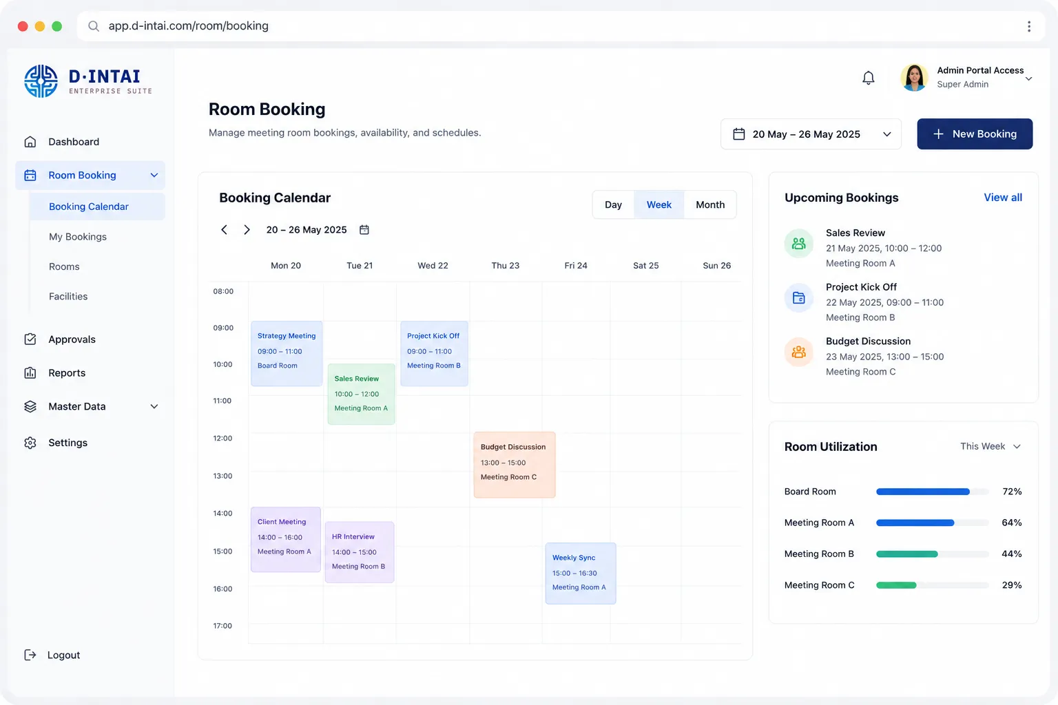Viewport: 1058px width, 705px height.
Task: Click the search icon in address bar
Action: pyautogui.click(x=94, y=26)
